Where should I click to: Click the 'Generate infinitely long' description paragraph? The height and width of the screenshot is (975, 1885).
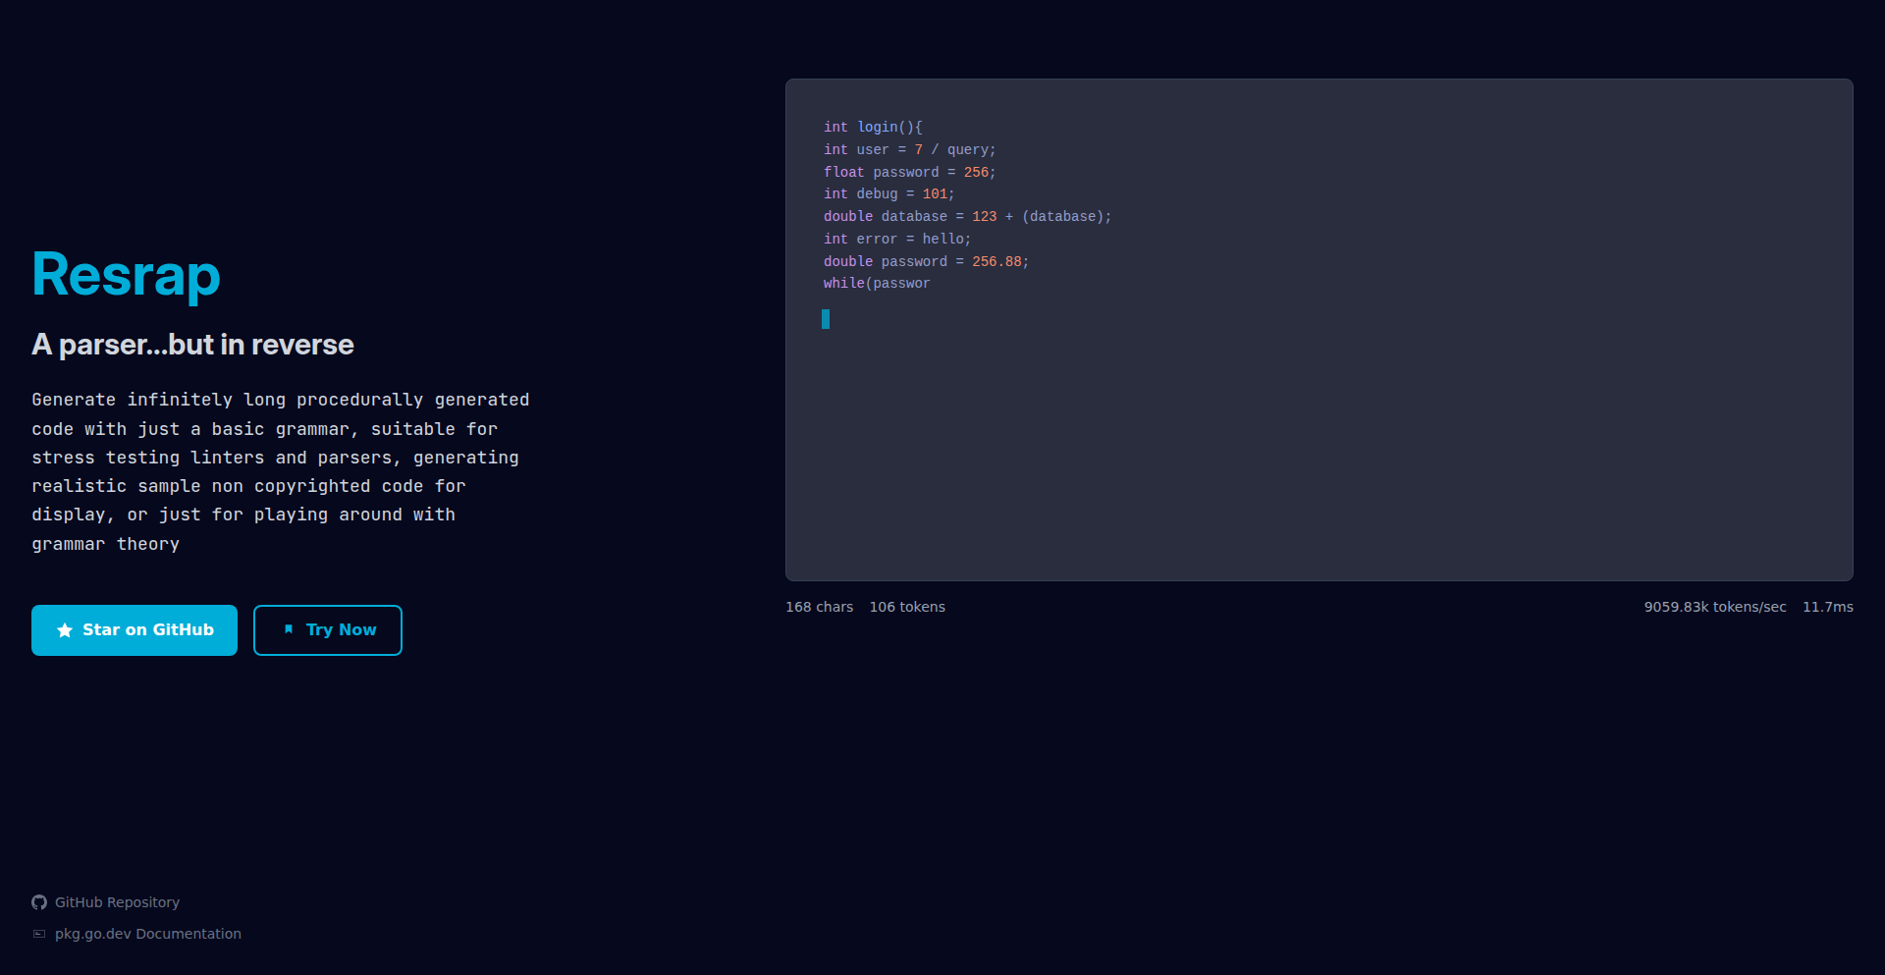pyautogui.click(x=281, y=471)
